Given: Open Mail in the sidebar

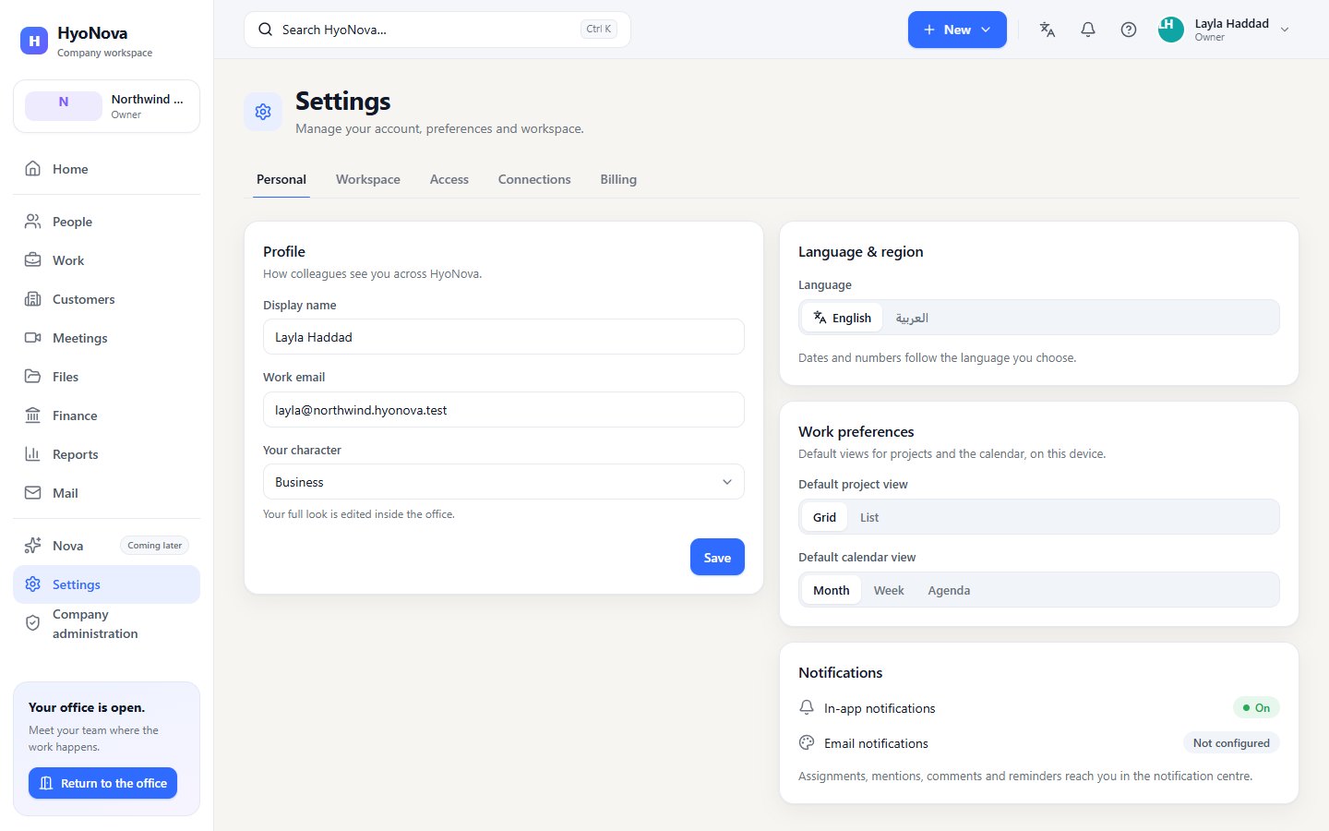Looking at the screenshot, I should pos(106,493).
